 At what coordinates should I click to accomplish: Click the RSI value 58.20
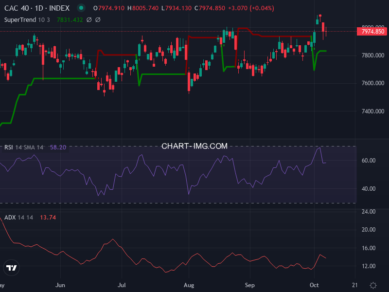pyautogui.click(x=58, y=147)
